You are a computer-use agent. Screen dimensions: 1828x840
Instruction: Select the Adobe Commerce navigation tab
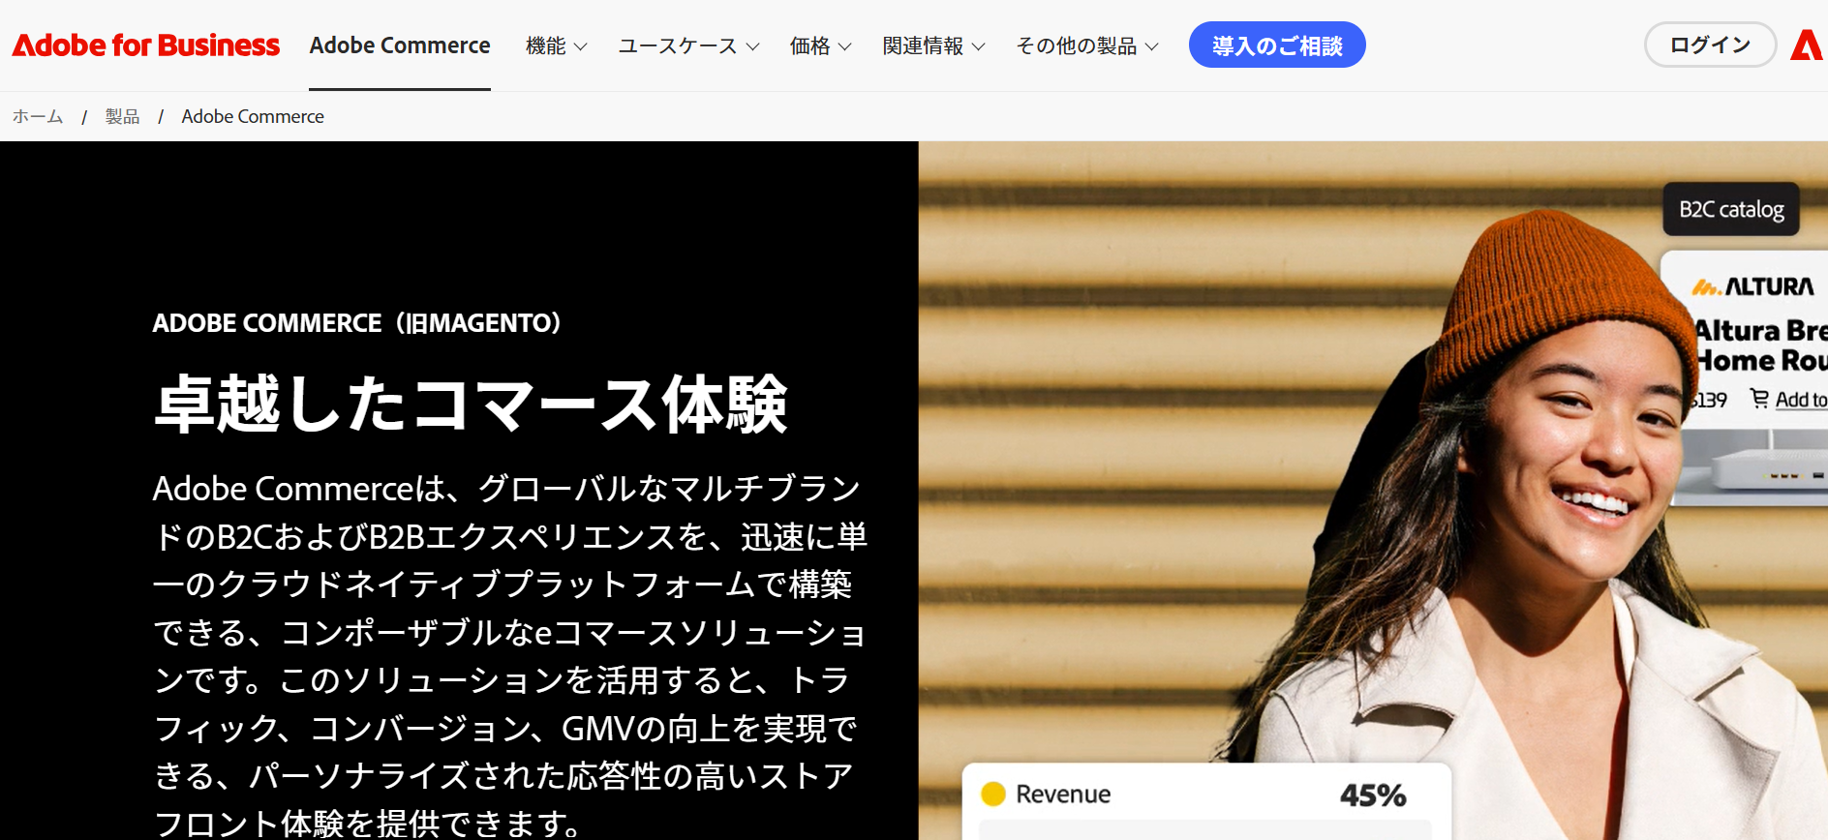coord(400,45)
